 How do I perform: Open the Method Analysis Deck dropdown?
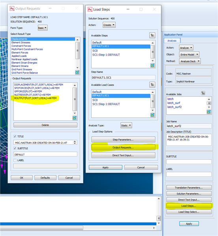point(190,61)
